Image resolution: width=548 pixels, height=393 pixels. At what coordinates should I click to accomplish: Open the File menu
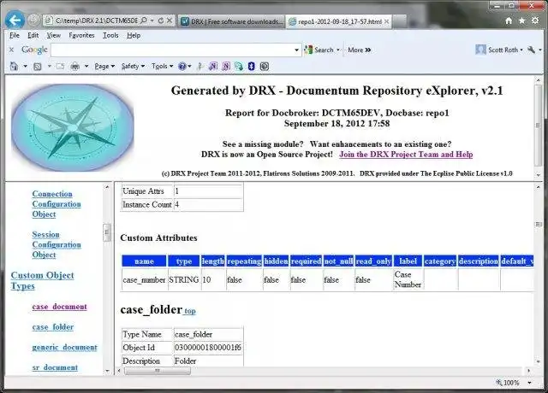coord(15,35)
